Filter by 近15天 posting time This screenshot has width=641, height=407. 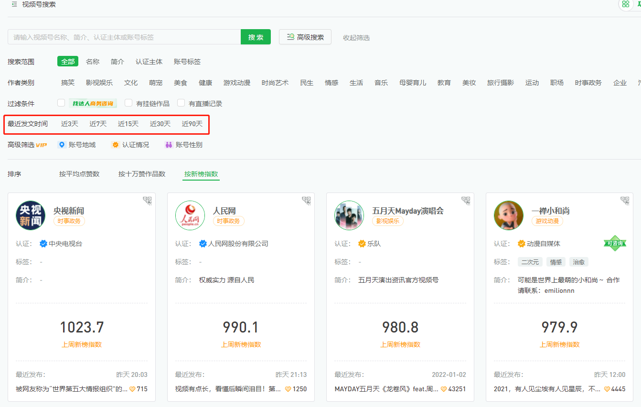[128, 124]
